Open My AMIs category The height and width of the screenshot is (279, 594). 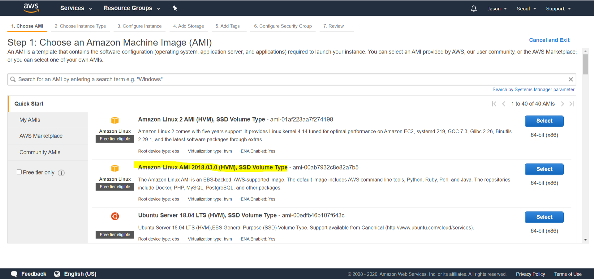click(x=48, y=120)
